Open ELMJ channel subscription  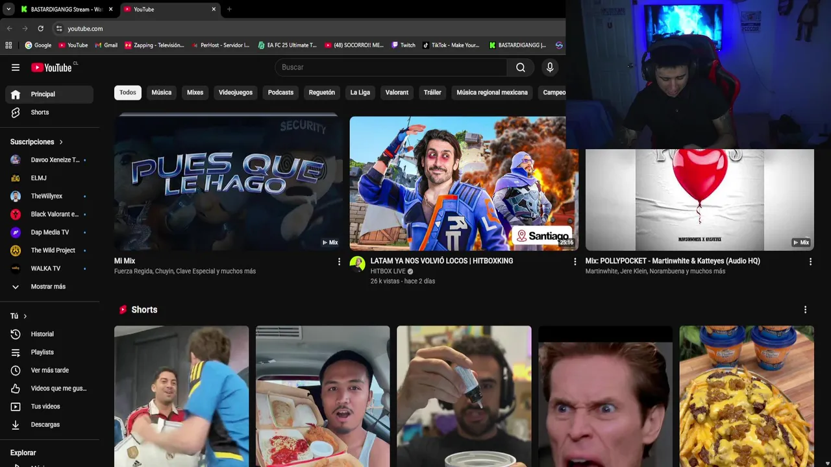point(49,178)
